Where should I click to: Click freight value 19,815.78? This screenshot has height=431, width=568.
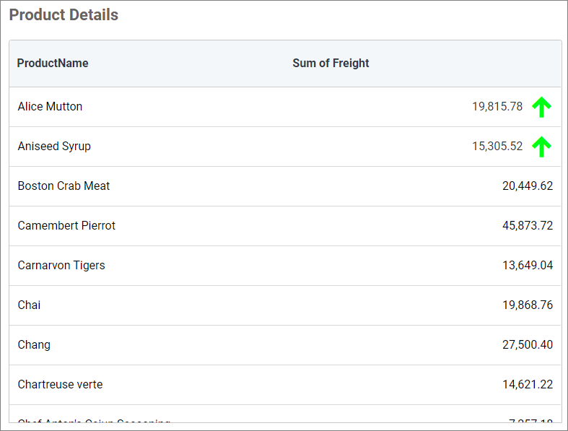[497, 107]
